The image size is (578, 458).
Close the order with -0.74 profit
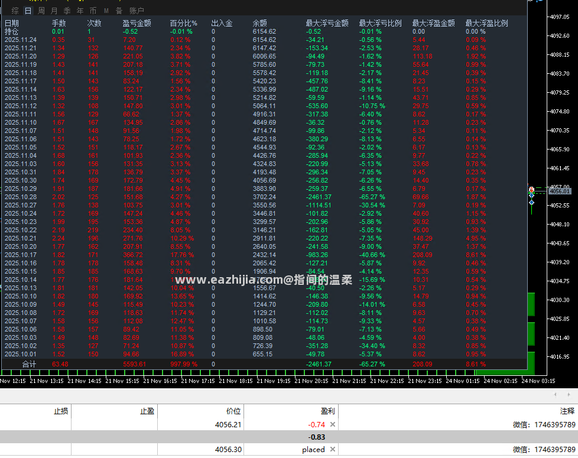(333, 424)
